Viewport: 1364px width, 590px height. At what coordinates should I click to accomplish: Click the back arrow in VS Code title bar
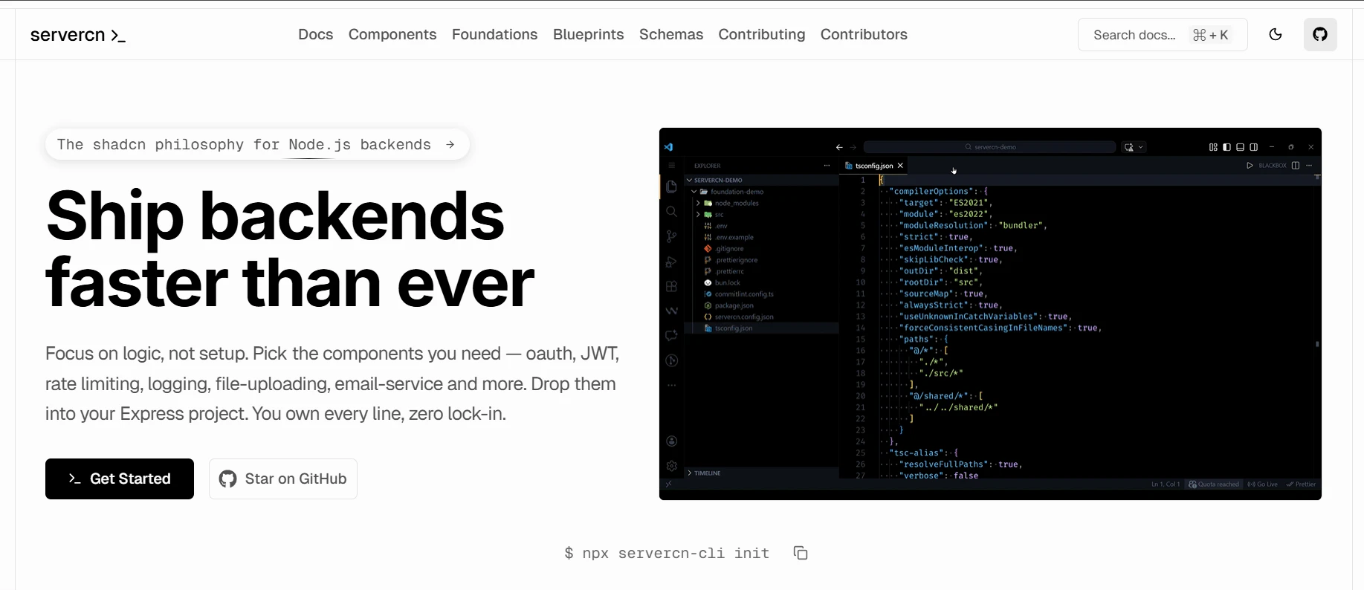click(839, 147)
